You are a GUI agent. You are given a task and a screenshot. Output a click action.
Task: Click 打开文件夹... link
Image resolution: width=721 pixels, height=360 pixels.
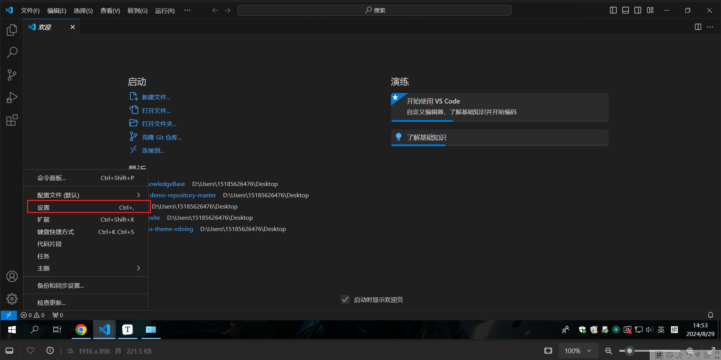[159, 124]
